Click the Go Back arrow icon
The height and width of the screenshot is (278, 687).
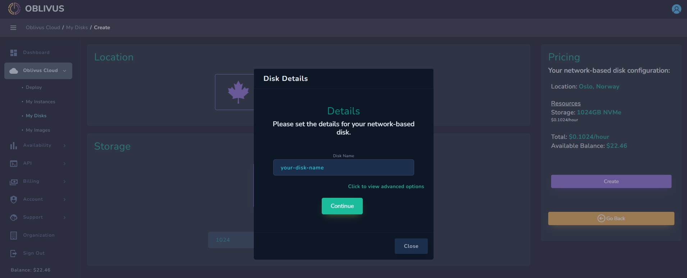tap(601, 218)
